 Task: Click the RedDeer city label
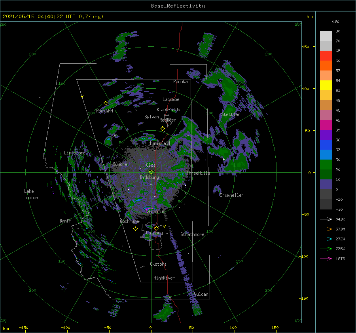168,120
